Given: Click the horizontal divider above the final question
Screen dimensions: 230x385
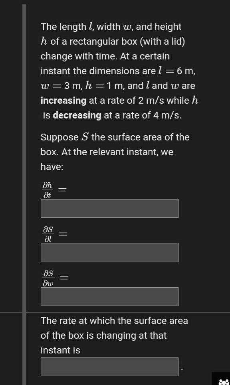Looking at the screenshot, I should click(x=115, y=313).
